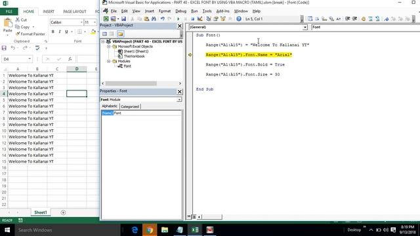Toggle Breakpoint with hand icon
Viewport: 420px width, 236px height.
pos(363,19)
